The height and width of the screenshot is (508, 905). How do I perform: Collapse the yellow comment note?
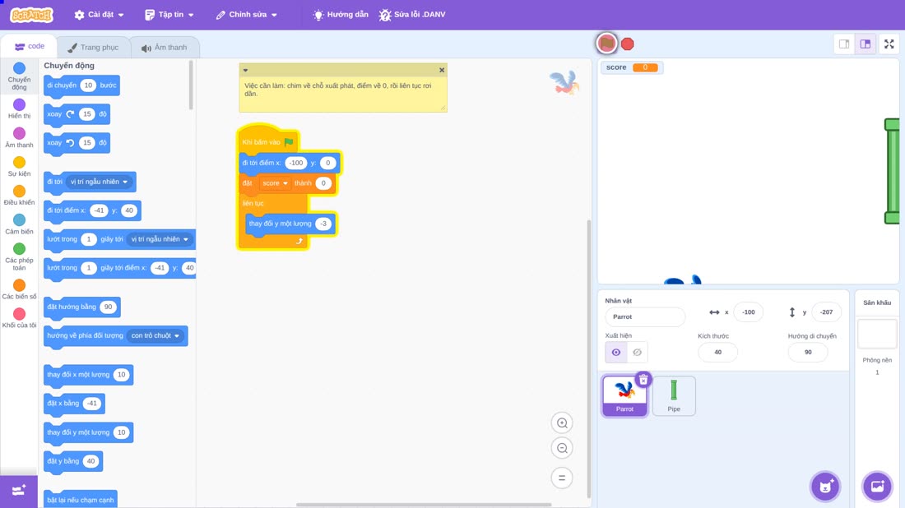[x=245, y=71]
